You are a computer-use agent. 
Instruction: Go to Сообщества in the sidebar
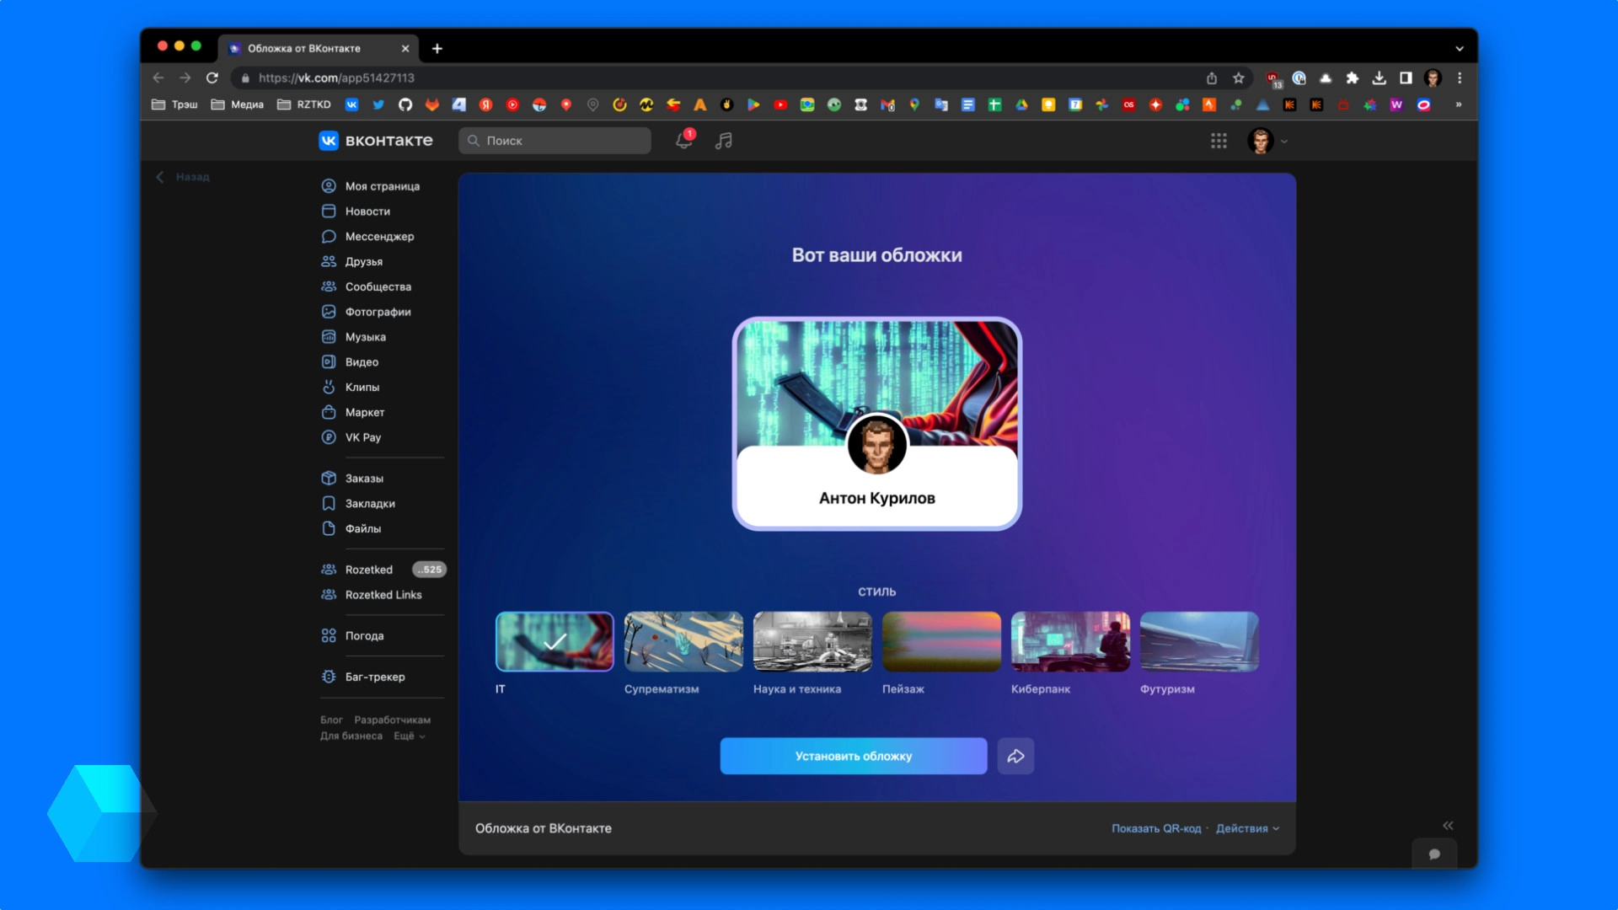[x=378, y=286]
